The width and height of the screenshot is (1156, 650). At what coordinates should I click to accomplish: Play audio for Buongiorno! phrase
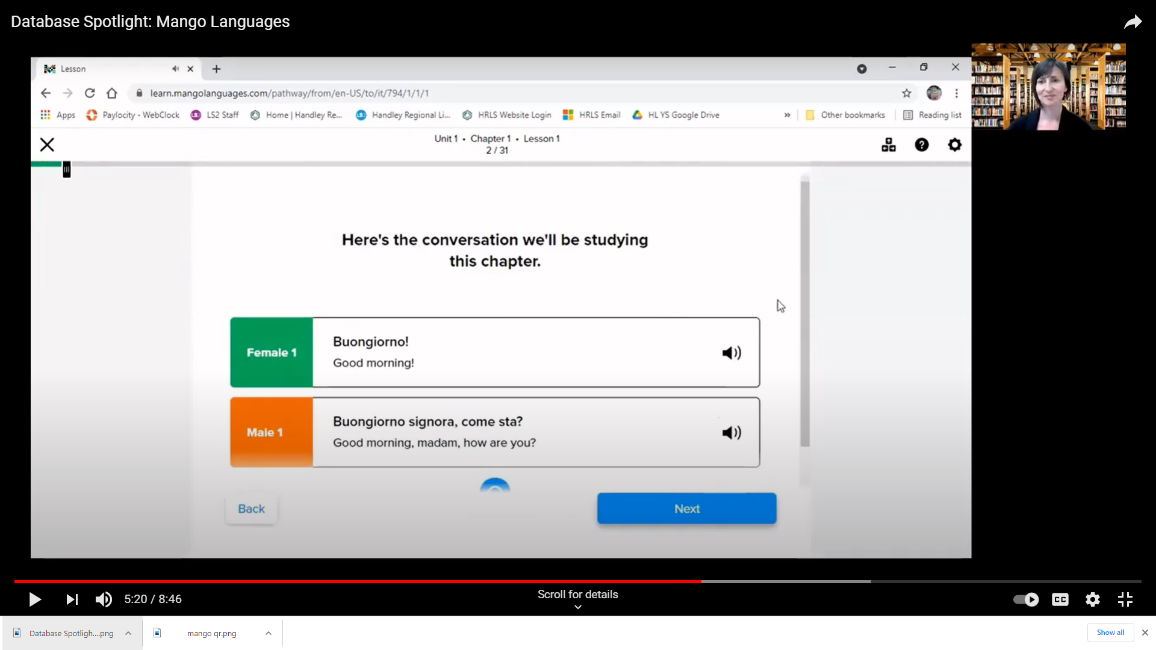pyautogui.click(x=732, y=353)
